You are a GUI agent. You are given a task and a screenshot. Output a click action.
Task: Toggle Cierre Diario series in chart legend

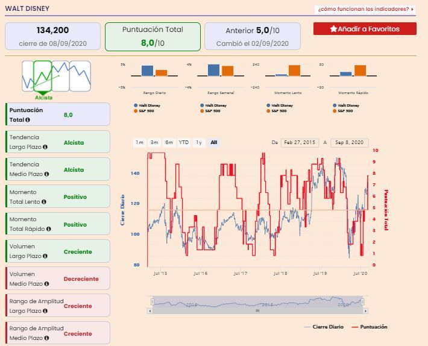point(324,327)
